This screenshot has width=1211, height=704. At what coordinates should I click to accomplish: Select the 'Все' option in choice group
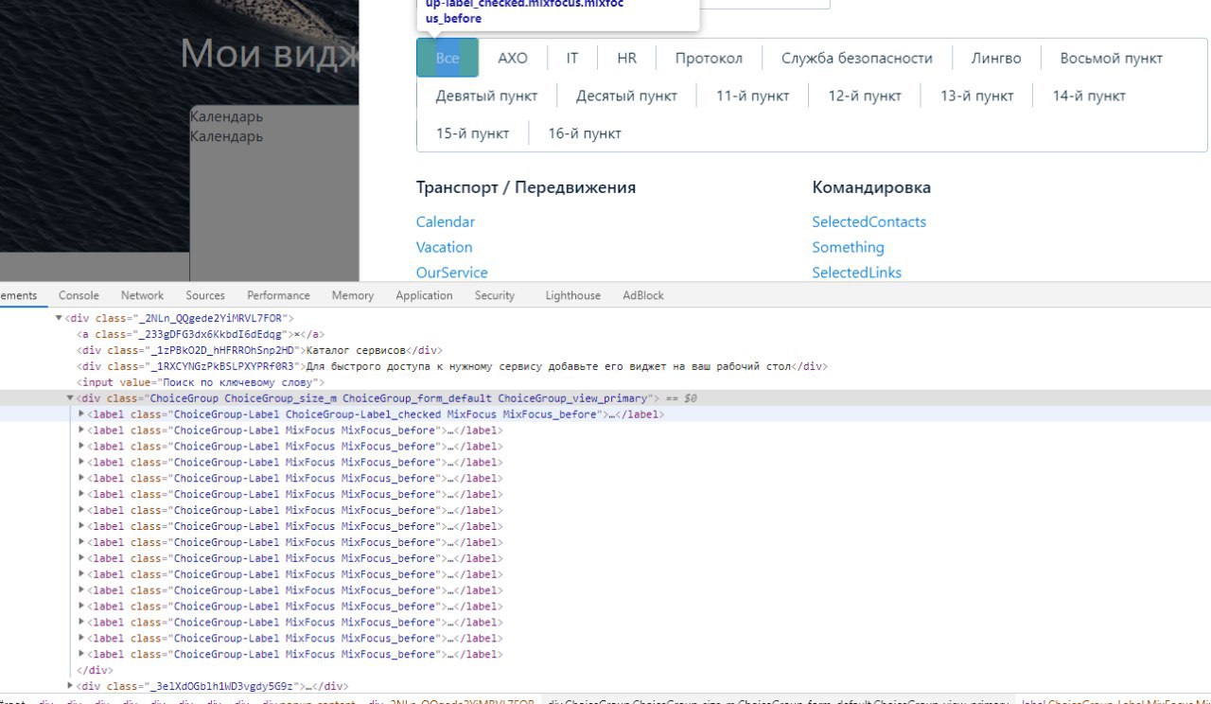448,58
